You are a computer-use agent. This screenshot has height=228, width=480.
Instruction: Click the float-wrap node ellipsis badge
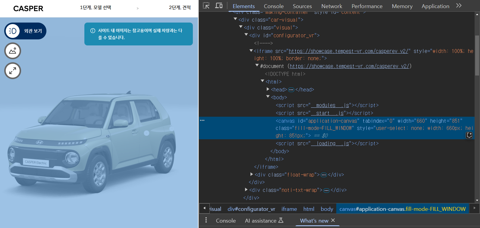pyautogui.click(x=324, y=175)
